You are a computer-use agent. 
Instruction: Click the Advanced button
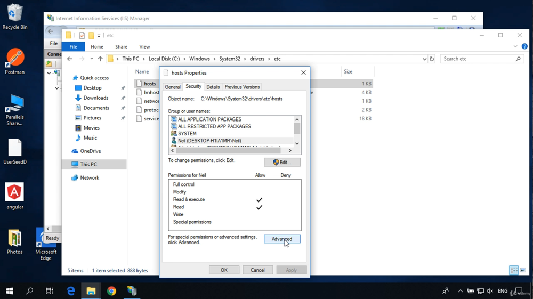tap(282, 239)
